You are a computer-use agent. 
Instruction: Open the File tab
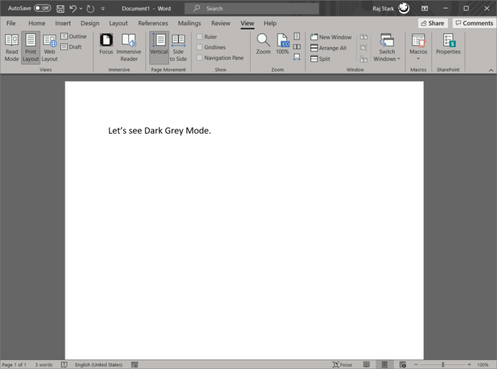pos(10,23)
